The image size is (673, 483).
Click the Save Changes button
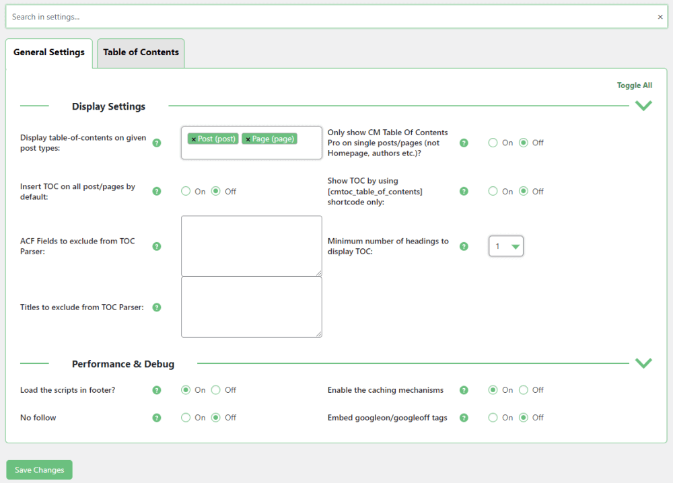tap(39, 470)
